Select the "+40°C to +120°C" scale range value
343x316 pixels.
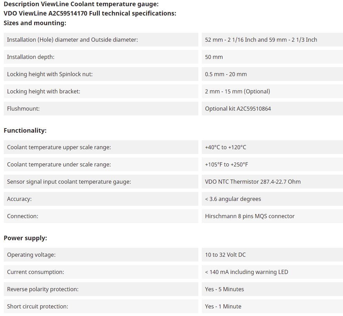pos(226,147)
